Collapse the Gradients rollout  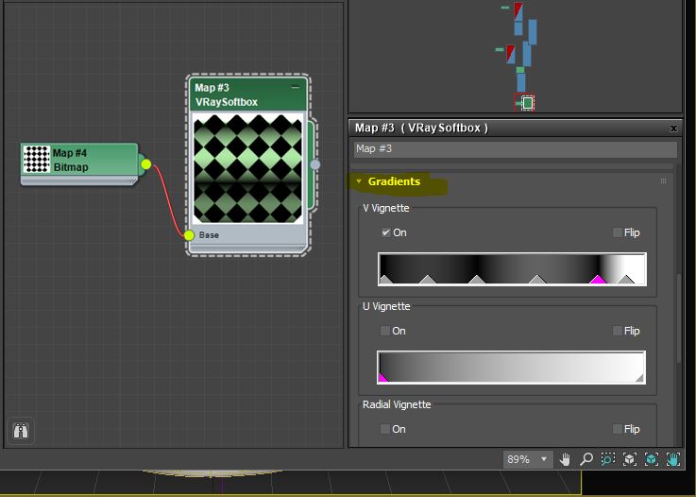pos(394,181)
